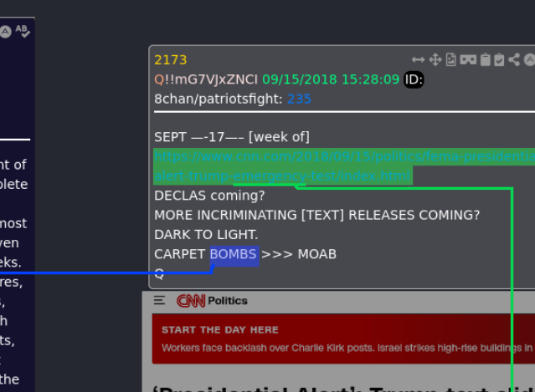Open patriotsfight post number 235 link
This screenshot has width=535, height=392.
(299, 99)
